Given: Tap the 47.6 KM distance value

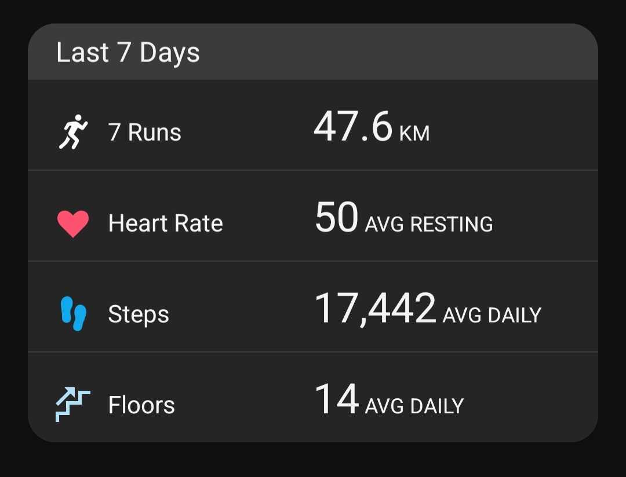Looking at the screenshot, I should (x=372, y=127).
